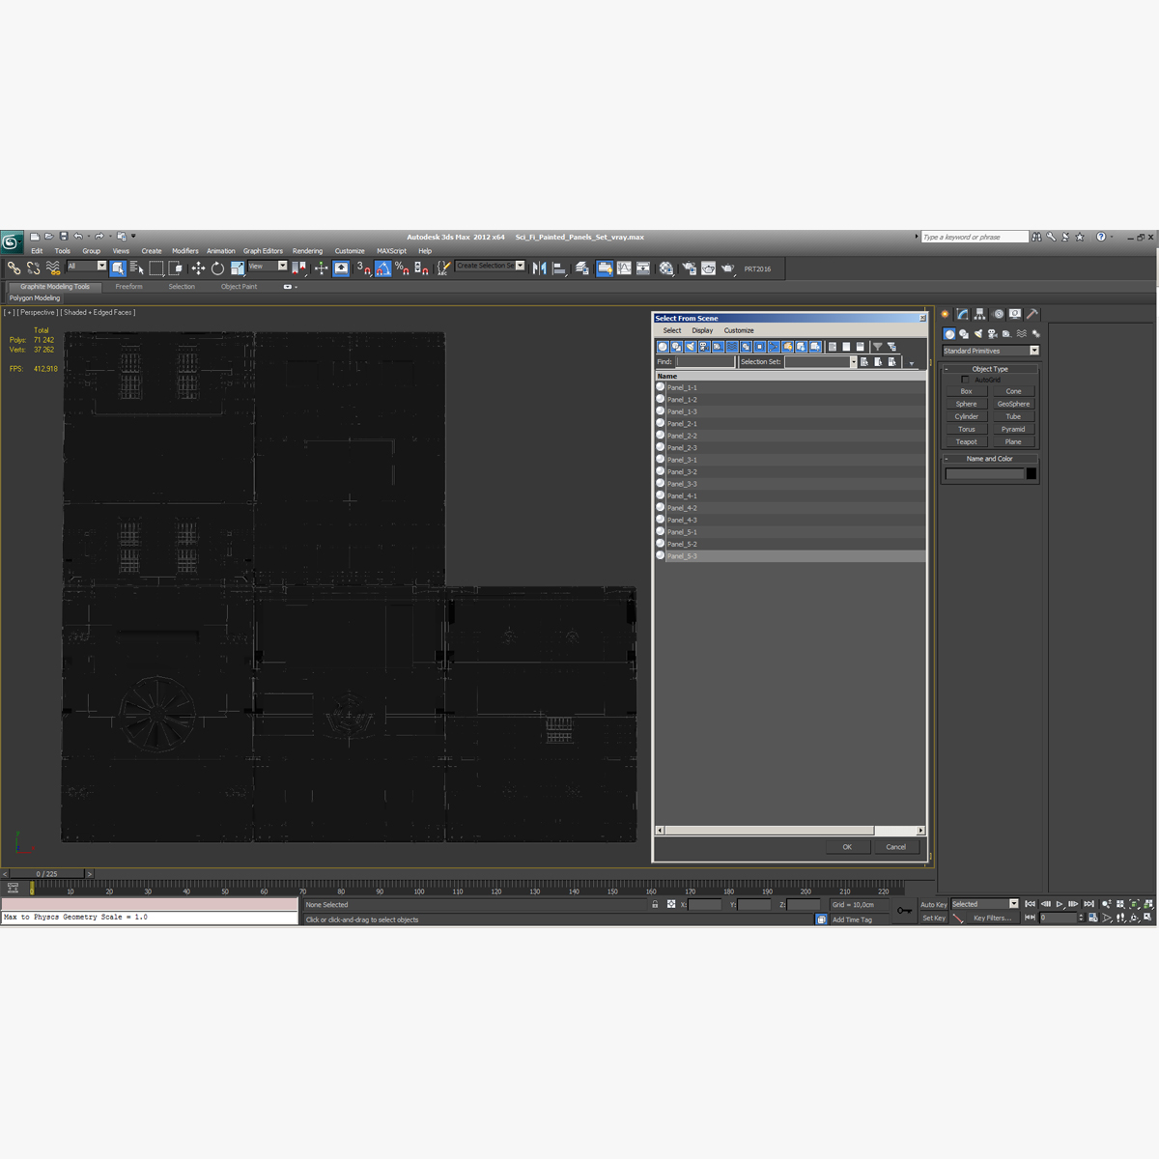This screenshot has height=1159, width=1159.
Task: Open Render Setup icon
Action: [688, 269]
